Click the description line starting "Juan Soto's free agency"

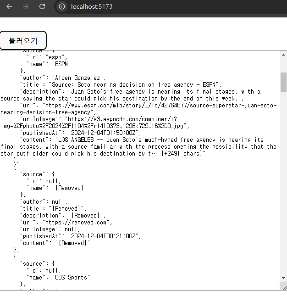[x=140, y=92]
